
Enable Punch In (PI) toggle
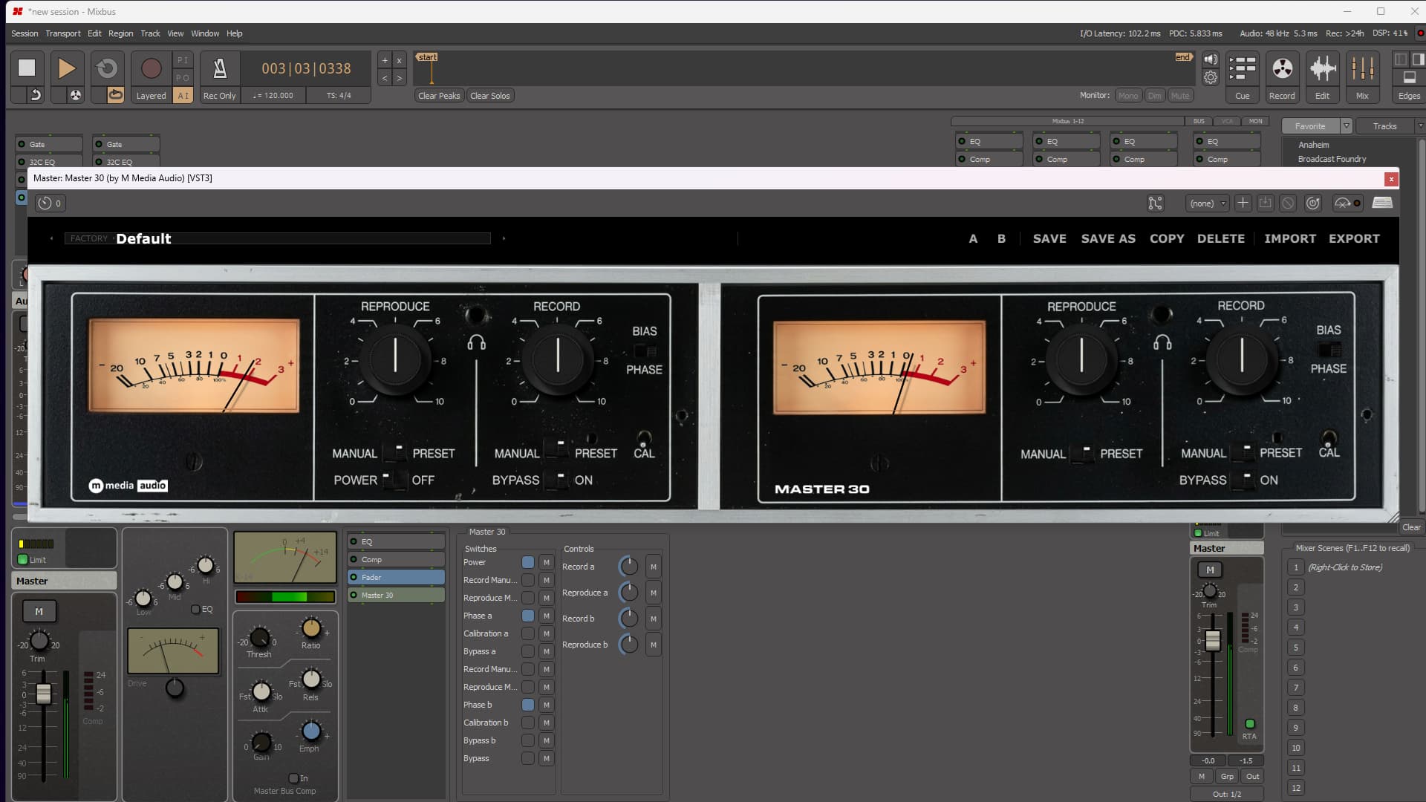(183, 59)
